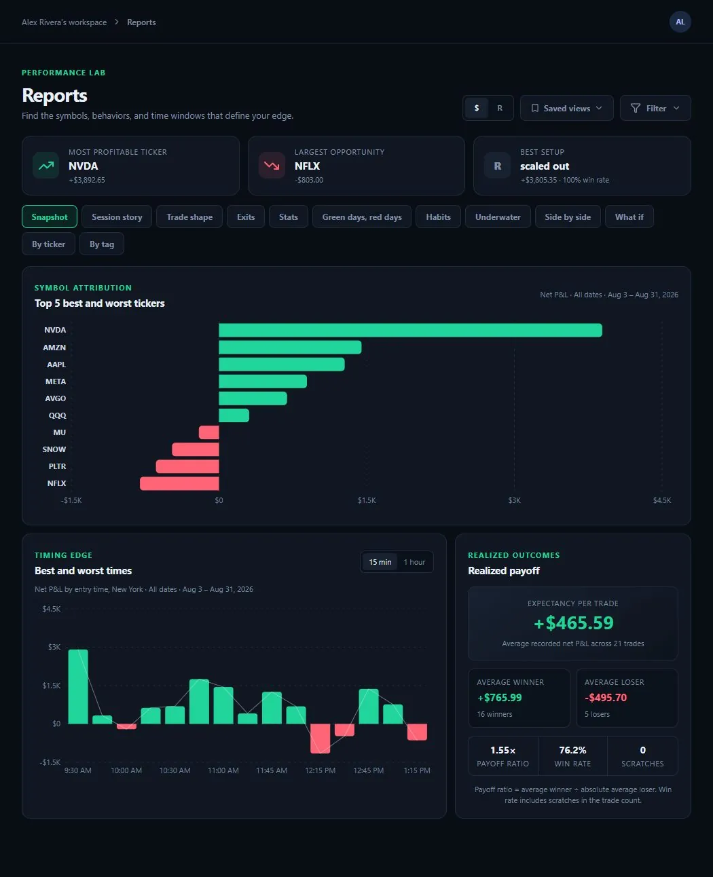Switch units to dollar mode
The image size is (713, 877).
pos(477,108)
